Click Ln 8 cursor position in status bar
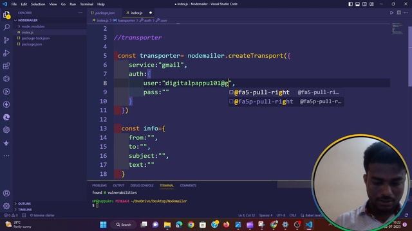The image size is (412, 231). [x=247, y=216]
